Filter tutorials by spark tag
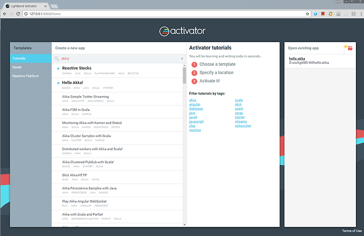 coord(239,109)
